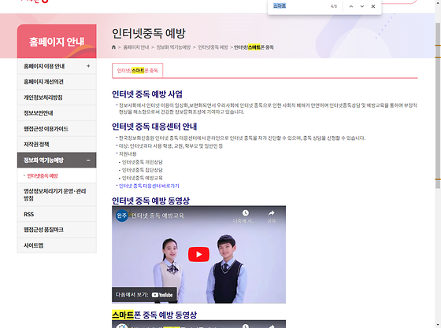
Task: Open 홈페이지 안내 breadcrumb link
Action: 136,47
